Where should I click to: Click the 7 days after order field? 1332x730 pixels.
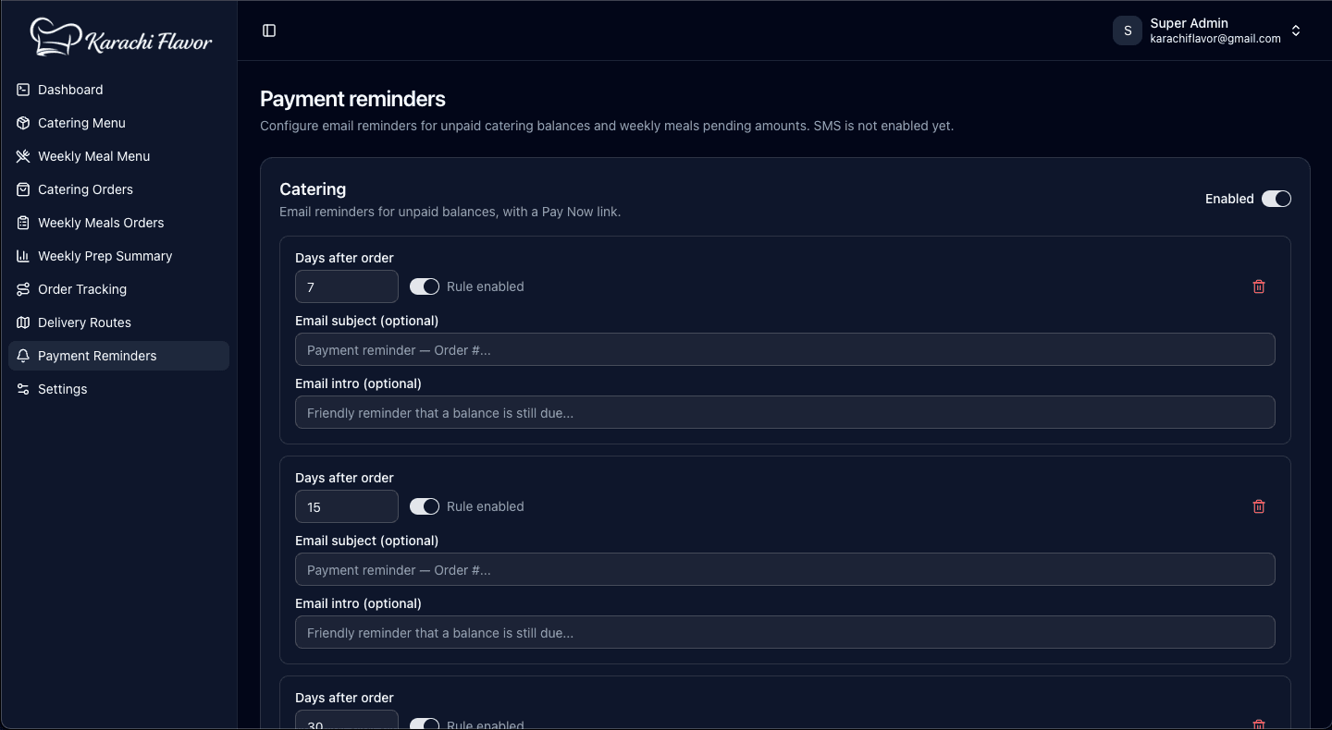coord(347,286)
